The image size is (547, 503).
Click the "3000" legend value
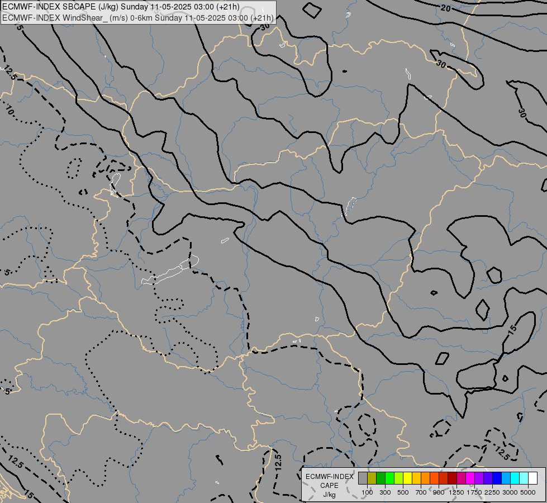click(x=510, y=492)
